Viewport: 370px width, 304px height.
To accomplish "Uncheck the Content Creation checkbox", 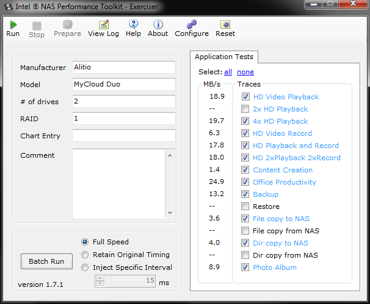I will pos(245,170).
